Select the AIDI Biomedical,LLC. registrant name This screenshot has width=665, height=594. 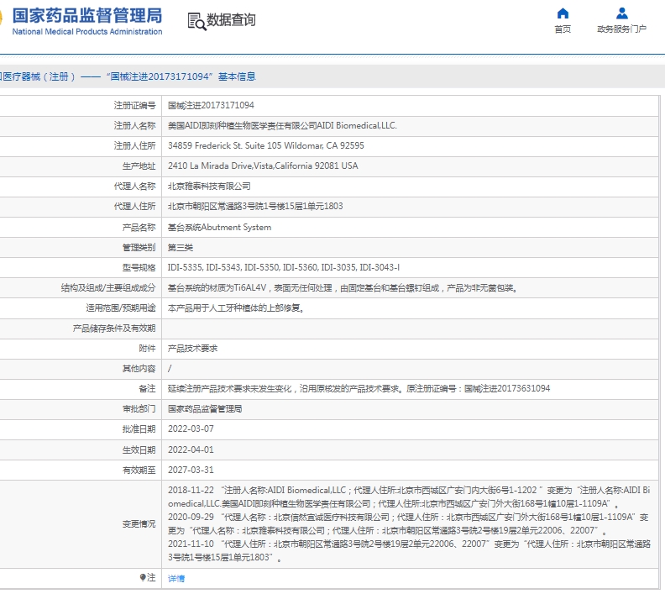tap(282, 125)
